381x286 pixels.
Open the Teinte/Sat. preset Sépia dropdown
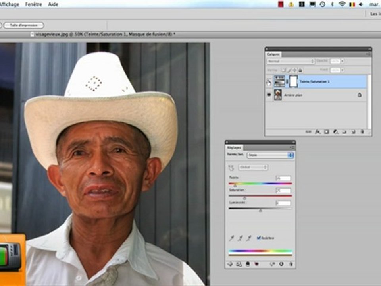coord(270,155)
